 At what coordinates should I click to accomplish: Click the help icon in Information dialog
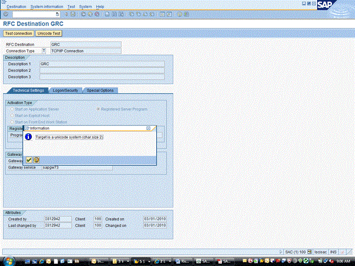point(36,160)
